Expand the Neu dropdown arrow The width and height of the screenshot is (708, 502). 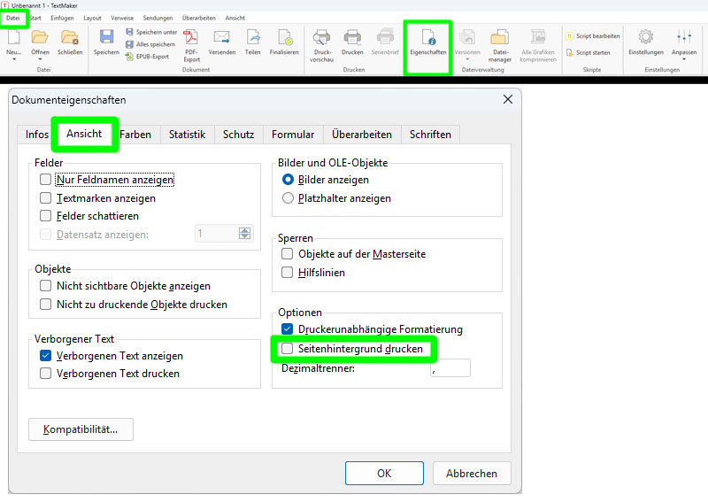point(13,59)
